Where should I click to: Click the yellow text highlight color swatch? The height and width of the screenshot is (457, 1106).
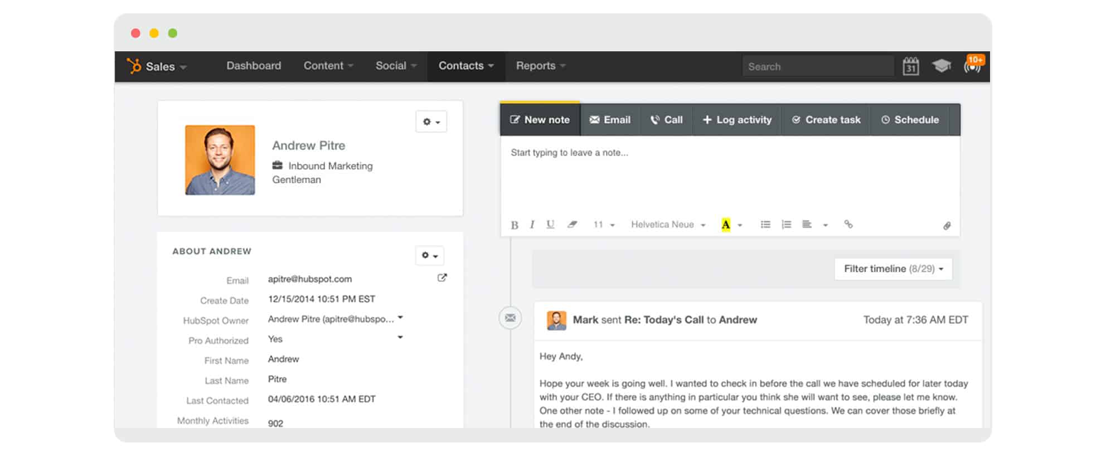725,225
